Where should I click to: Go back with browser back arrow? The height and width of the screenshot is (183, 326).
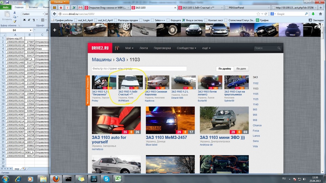pos(54,14)
